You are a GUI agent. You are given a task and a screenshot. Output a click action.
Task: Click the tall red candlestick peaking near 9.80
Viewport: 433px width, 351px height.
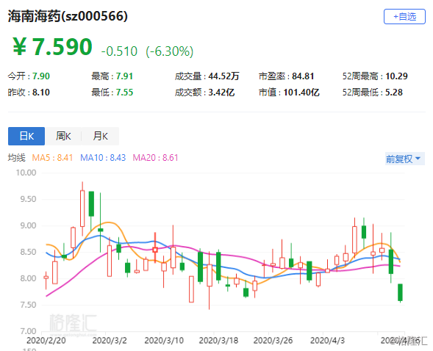point(82,209)
